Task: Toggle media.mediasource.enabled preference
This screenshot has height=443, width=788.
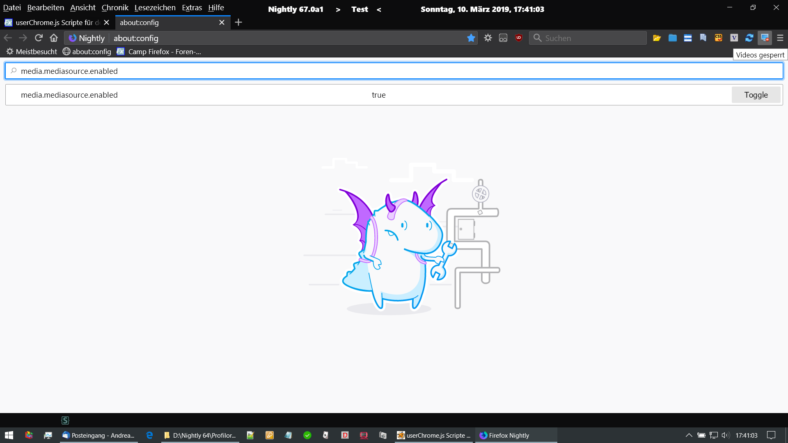Action: [x=756, y=95]
